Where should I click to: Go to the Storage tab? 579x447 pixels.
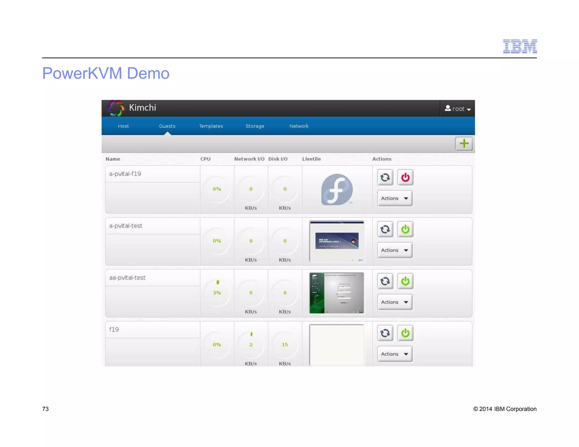(255, 126)
